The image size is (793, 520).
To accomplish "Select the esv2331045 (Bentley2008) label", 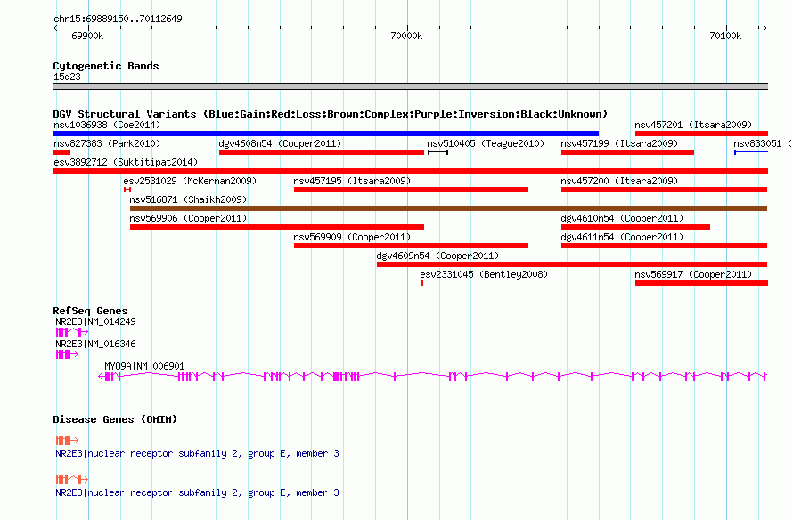I will 484,274.
